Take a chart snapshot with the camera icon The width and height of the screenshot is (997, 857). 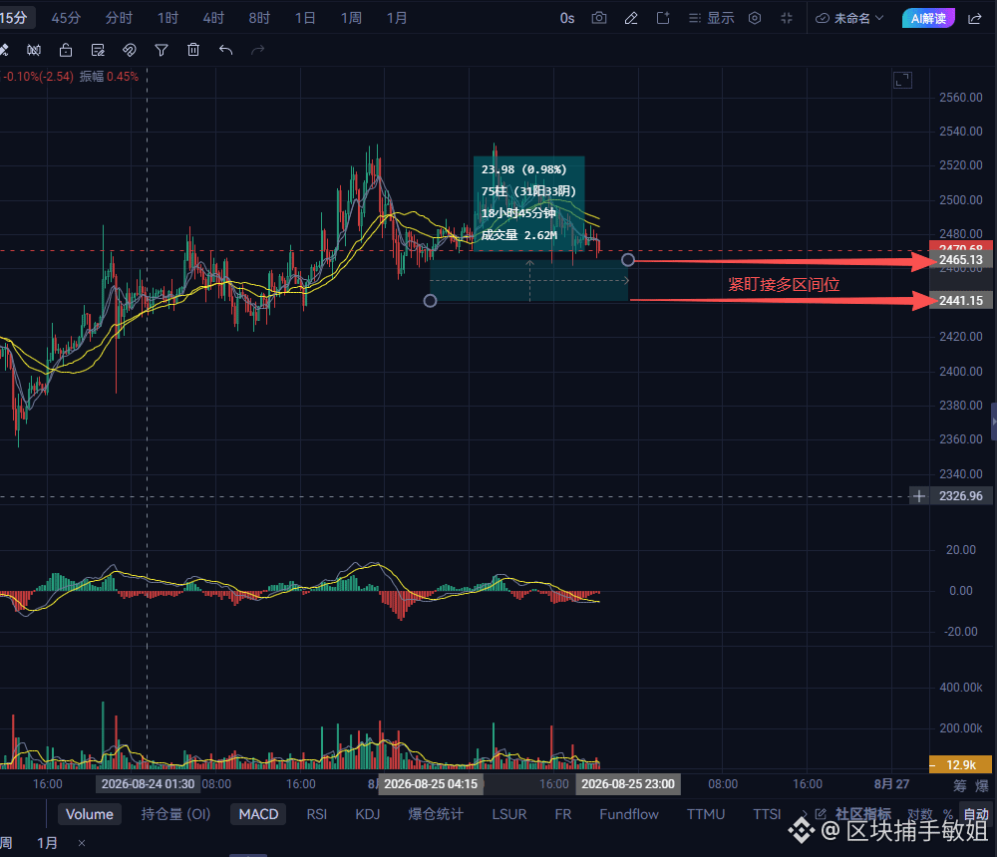[598, 18]
